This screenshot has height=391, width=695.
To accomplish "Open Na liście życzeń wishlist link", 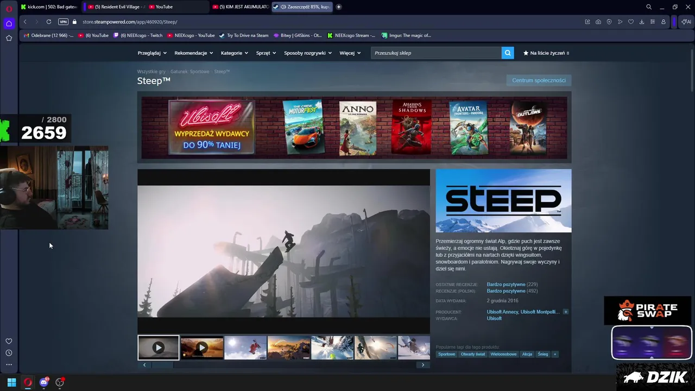I will point(546,53).
